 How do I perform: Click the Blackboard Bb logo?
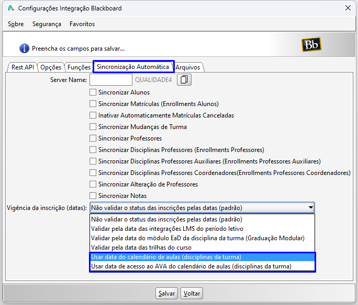tap(311, 44)
